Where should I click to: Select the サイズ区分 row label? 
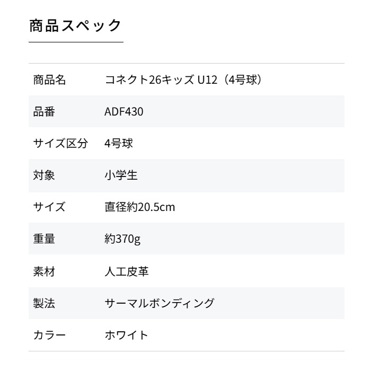pyautogui.click(x=60, y=144)
